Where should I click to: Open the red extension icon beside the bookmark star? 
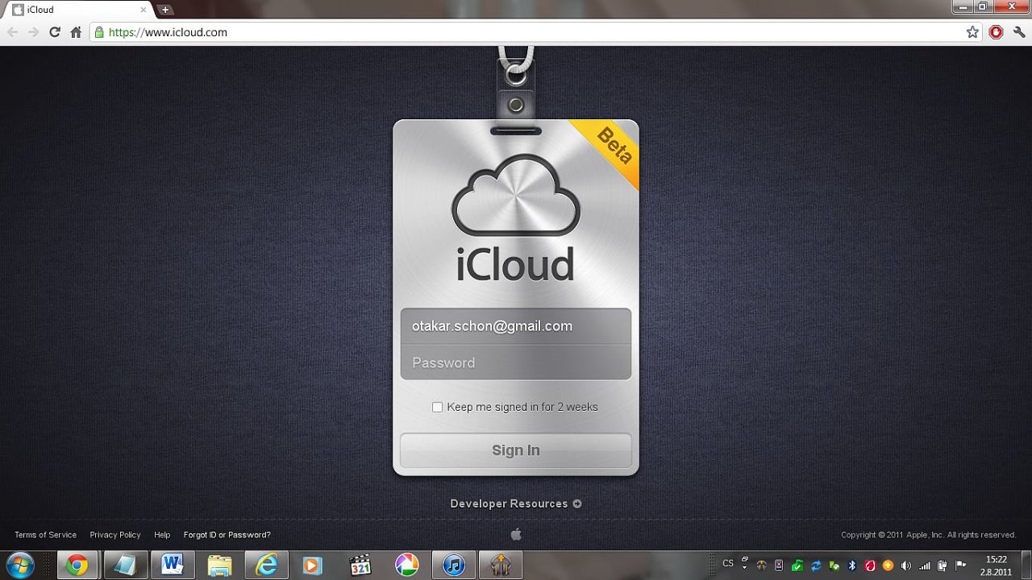coord(997,32)
